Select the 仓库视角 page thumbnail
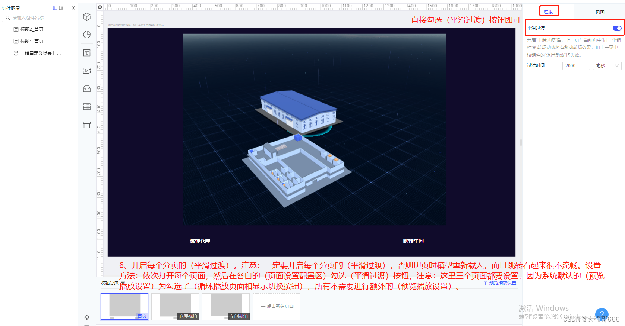The width and height of the screenshot is (625, 326). click(175, 307)
